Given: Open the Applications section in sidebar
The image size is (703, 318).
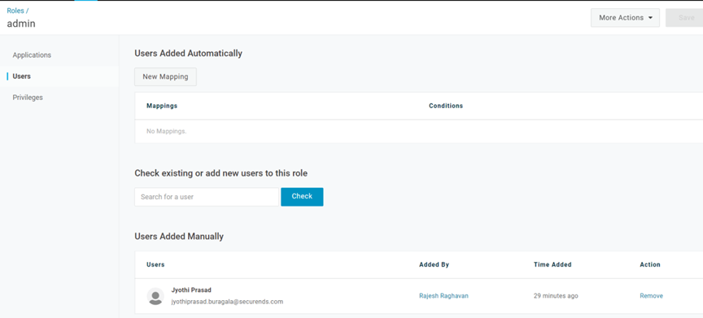Looking at the screenshot, I should tap(32, 55).
